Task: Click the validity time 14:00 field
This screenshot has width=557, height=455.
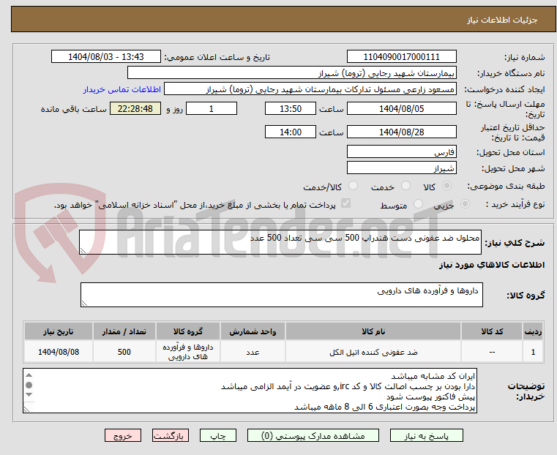Action: (x=291, y=132)
